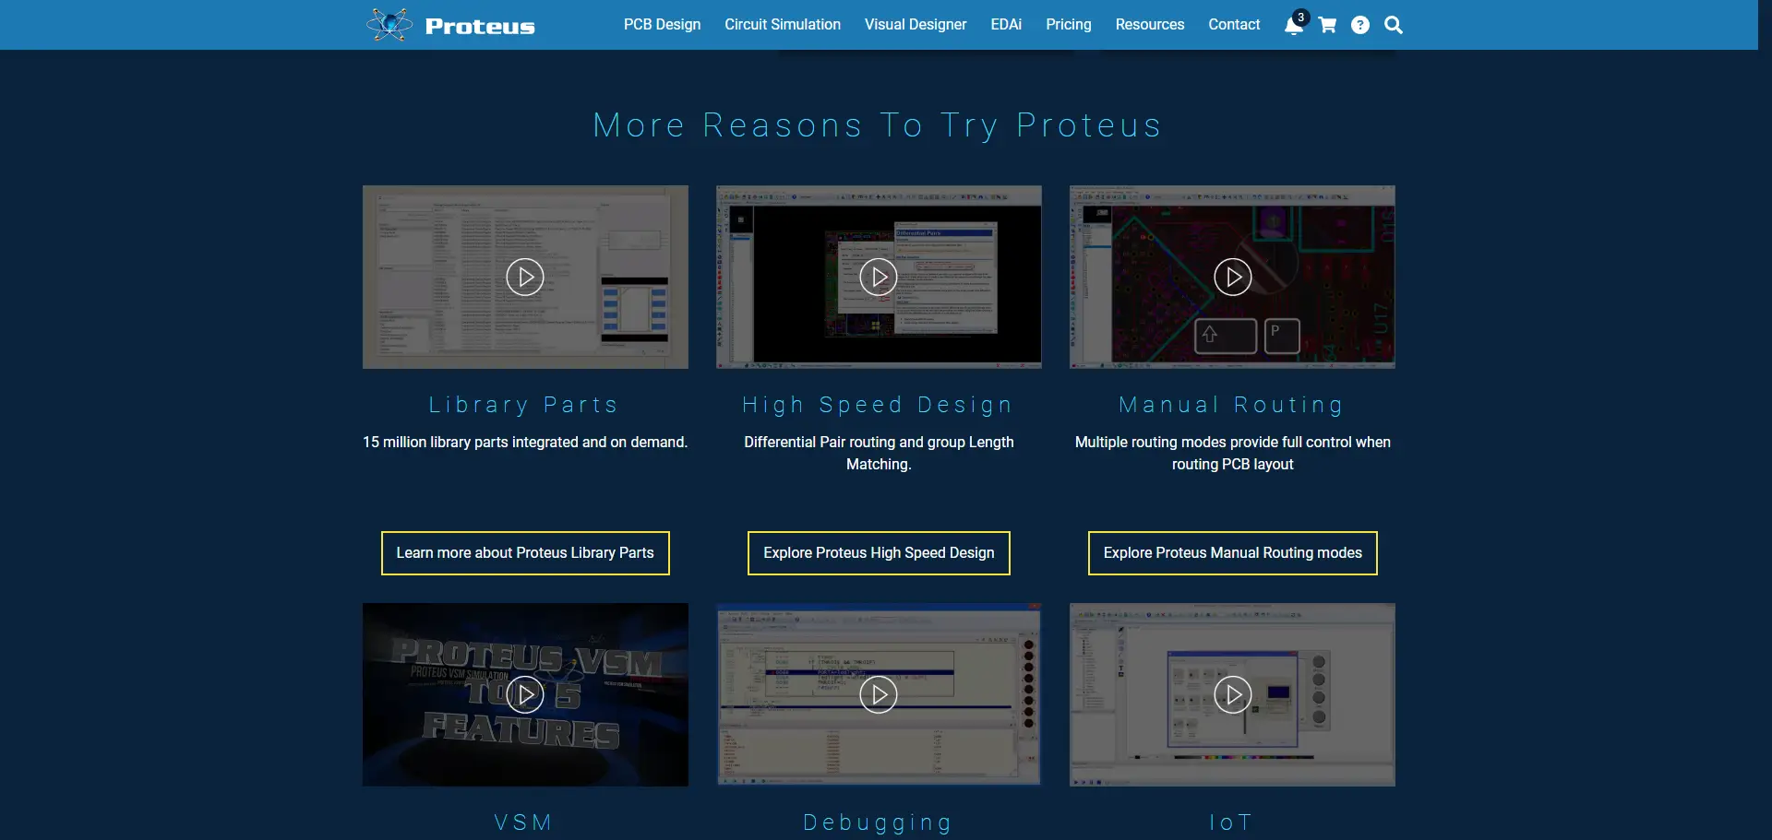This screenshot has width=1772, height=840.
Task: Play the Manual Routing video
Action: [1233, 277]
